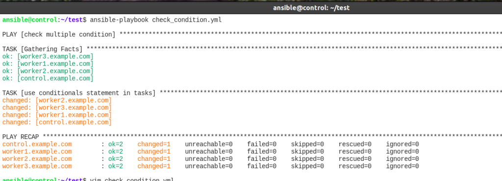The image size is (502, 181).
Task: Click the partially visible vim check_condition.yml prompt
Action: pos(88,180)
